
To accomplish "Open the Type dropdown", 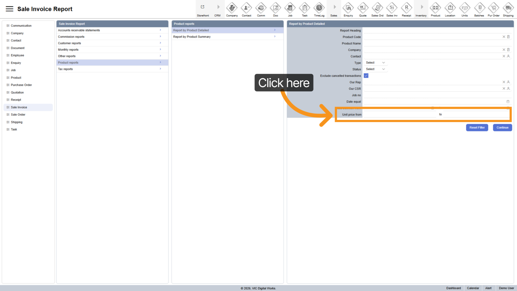I will [375, 63].
